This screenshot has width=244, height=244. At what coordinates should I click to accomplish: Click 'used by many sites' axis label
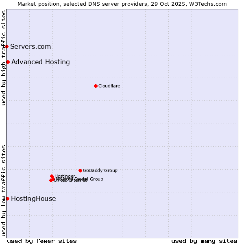coord(204,241)
